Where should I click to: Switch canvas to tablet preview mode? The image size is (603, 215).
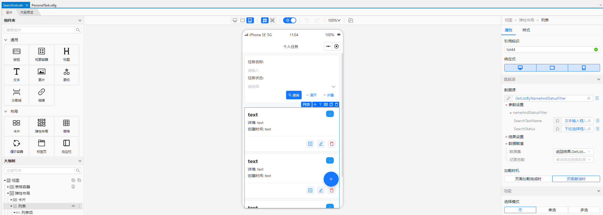pyautogui.click(x=243, y=20)
